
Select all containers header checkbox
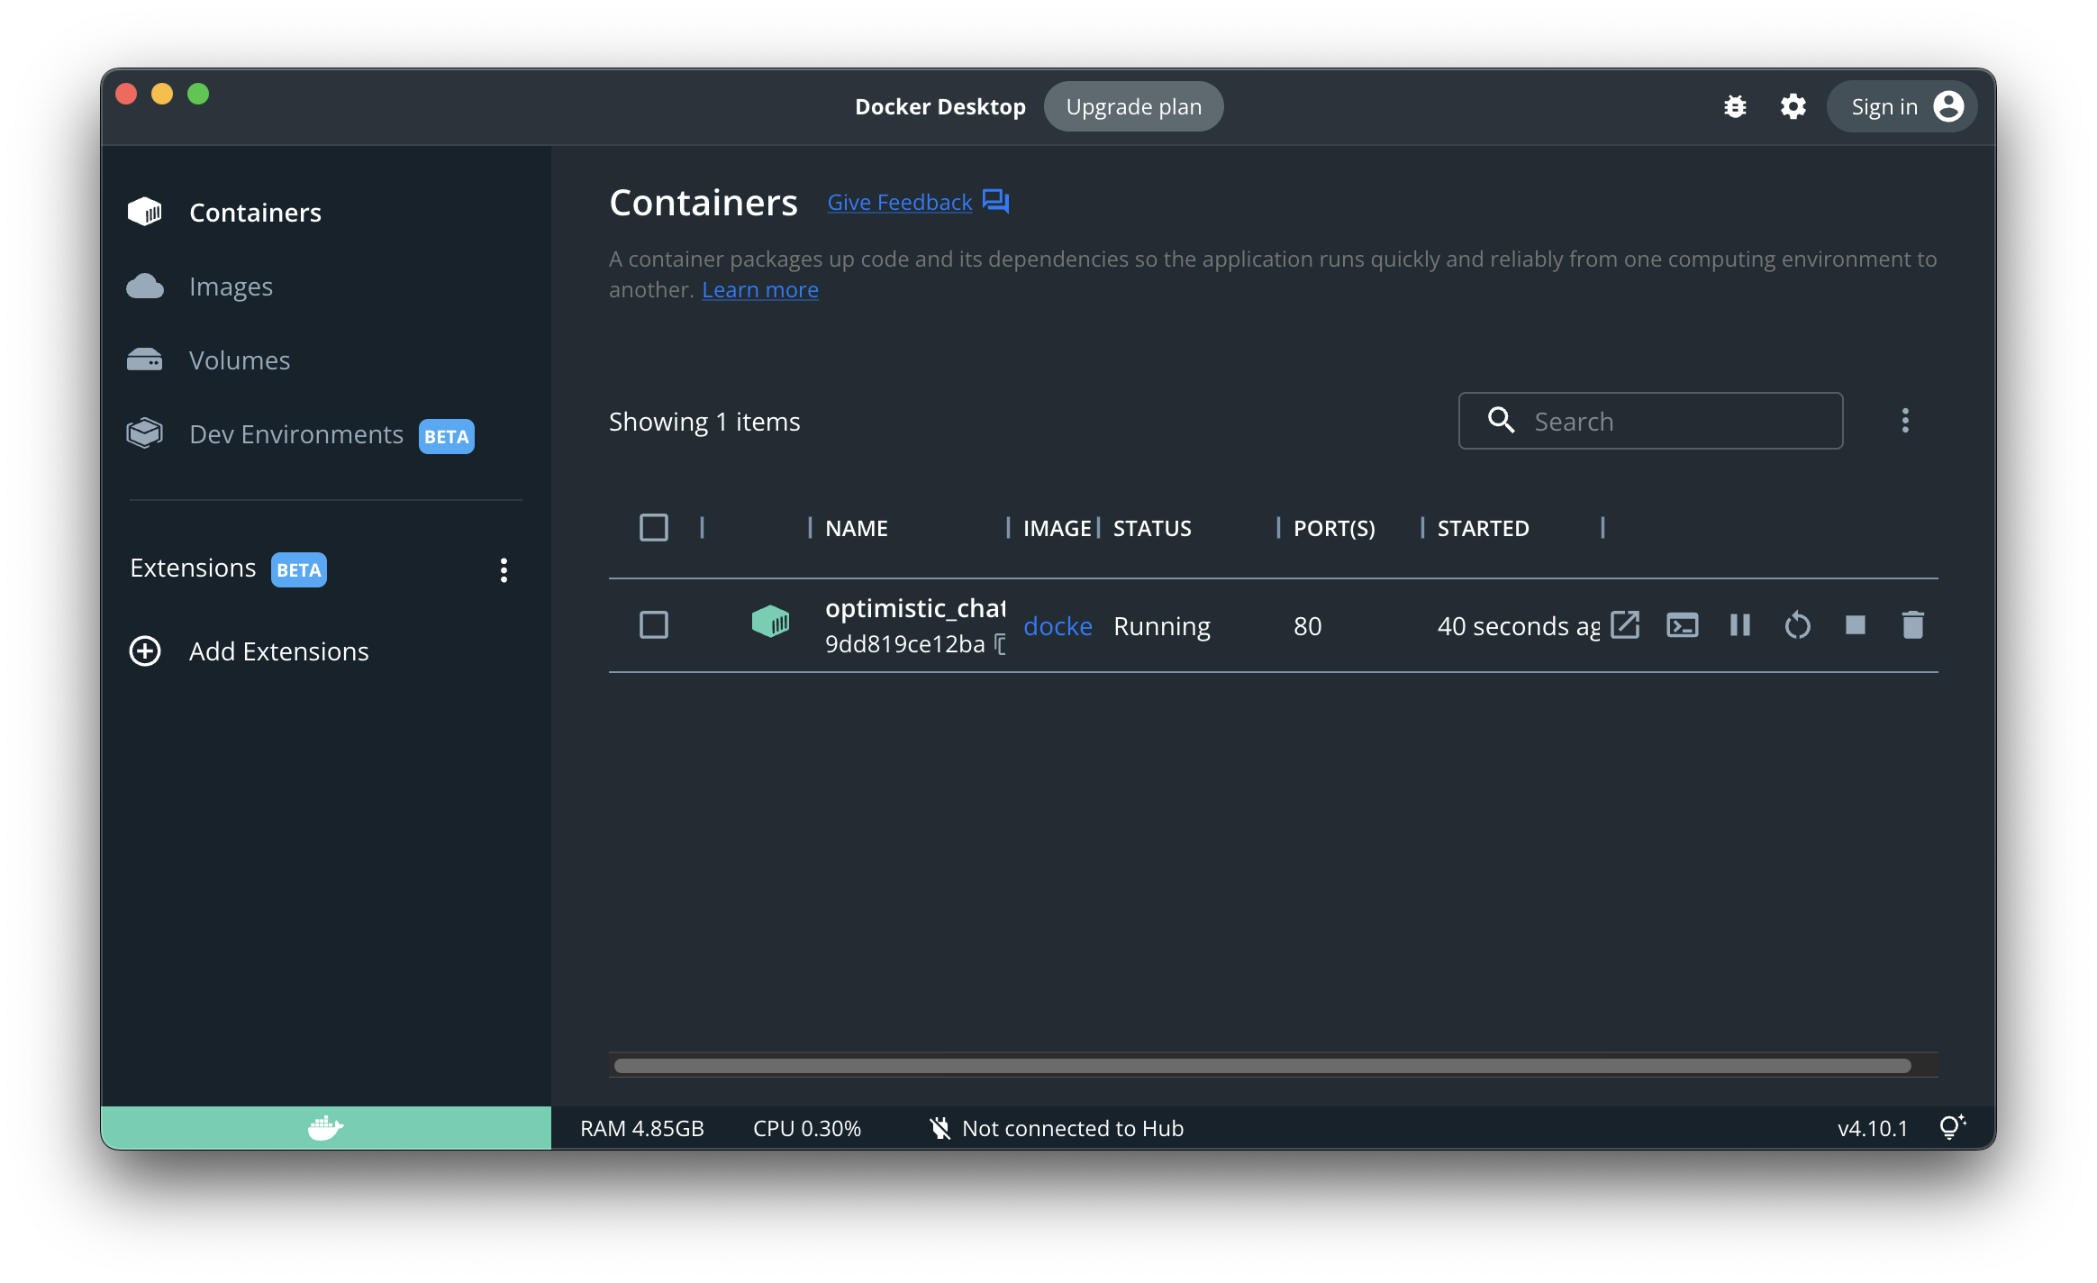(x=654, y=528)
